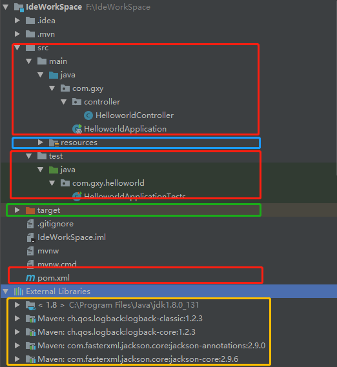The height and width of the screenshot is (367, 337).
Task: Collapse the controller package arrow
Action: pos(64,102)
